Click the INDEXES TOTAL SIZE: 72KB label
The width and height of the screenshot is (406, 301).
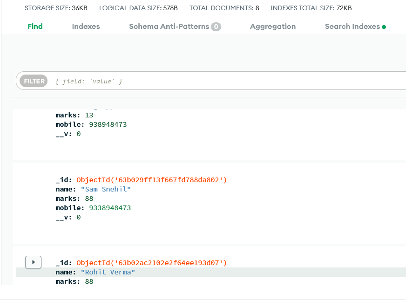(311, 8)
